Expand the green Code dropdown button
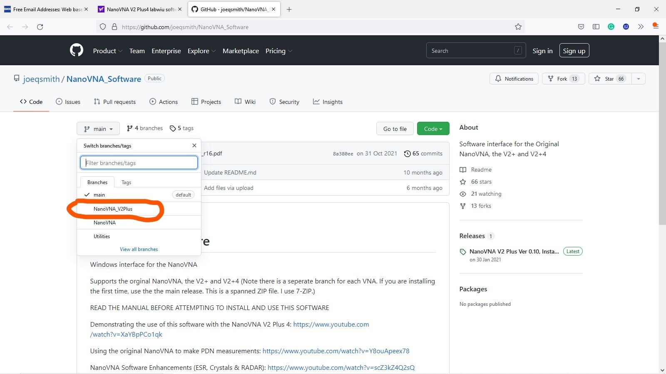Screen dimensions: 666x374 click(433, 129)
